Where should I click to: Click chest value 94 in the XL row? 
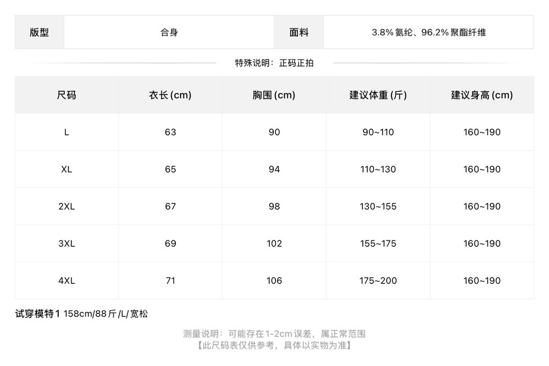pos(274,170)
